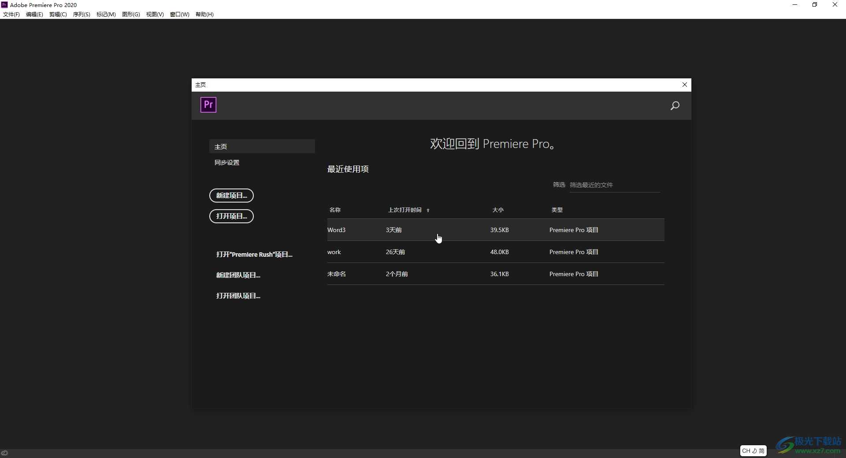Sort by the 名称 column header
The width and height of the screenshot is (846, 458).
pyautogui.click(x=335, y=210)
